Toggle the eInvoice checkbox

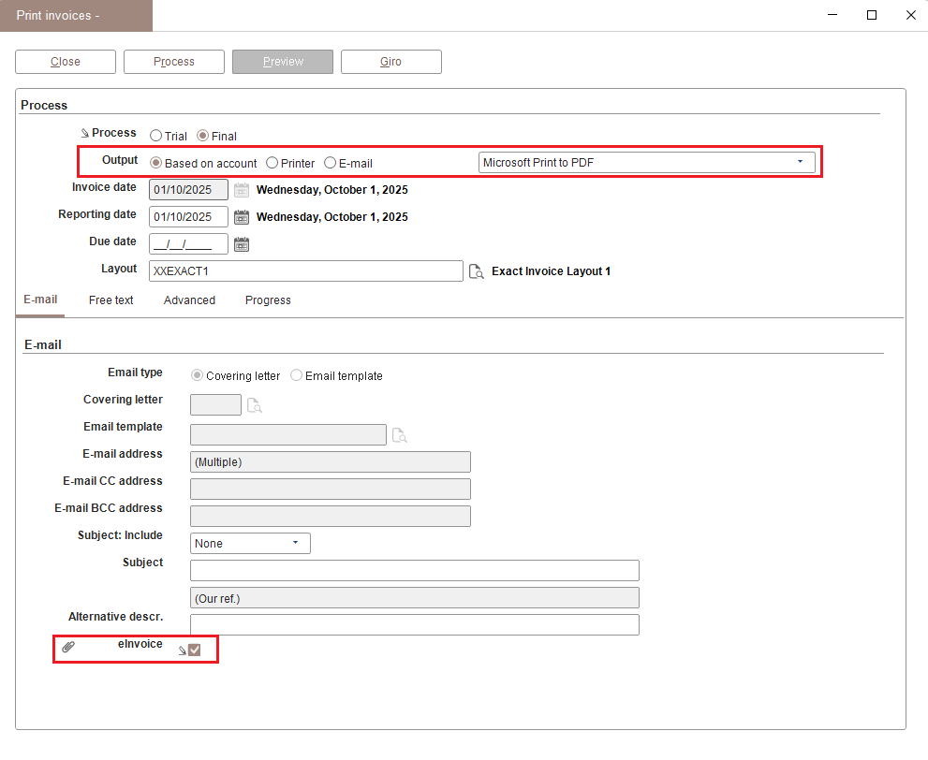tap(195, 650)
